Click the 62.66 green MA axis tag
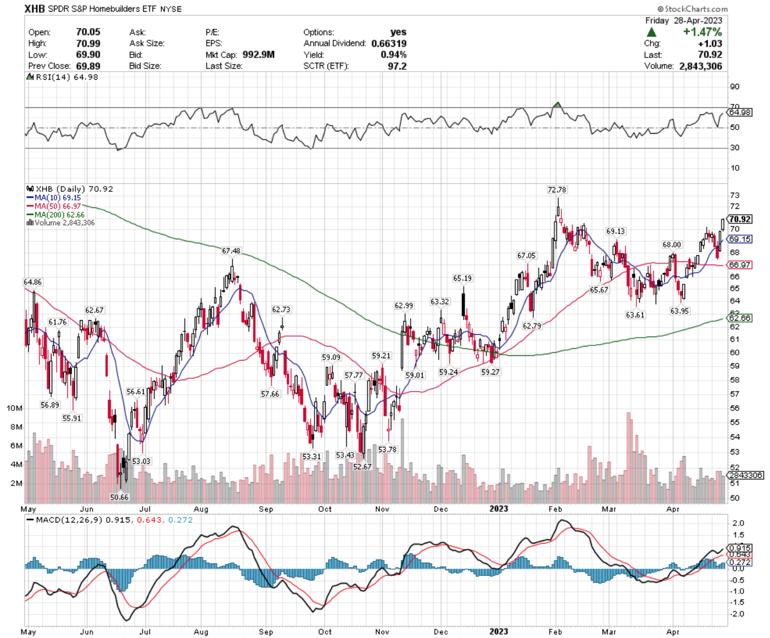 coord(740,318)
